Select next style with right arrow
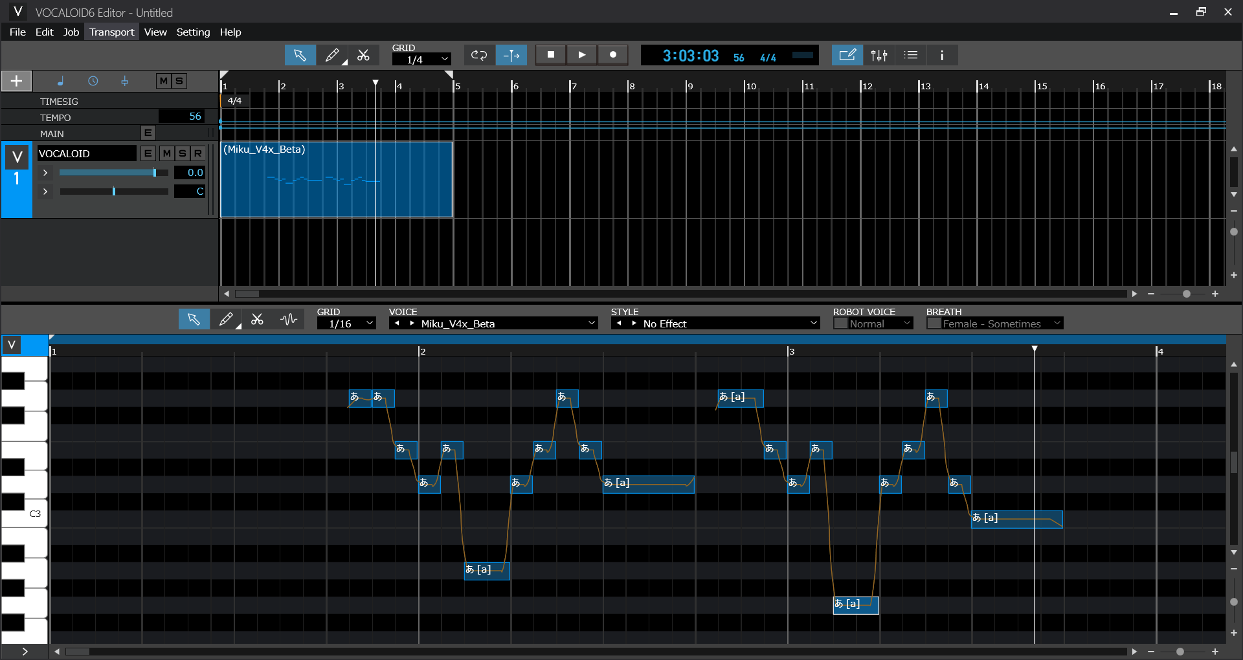1243x660 pixels. pos(634,323)
